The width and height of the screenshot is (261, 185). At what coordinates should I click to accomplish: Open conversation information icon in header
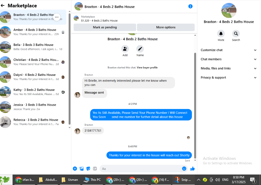[190, 6]
